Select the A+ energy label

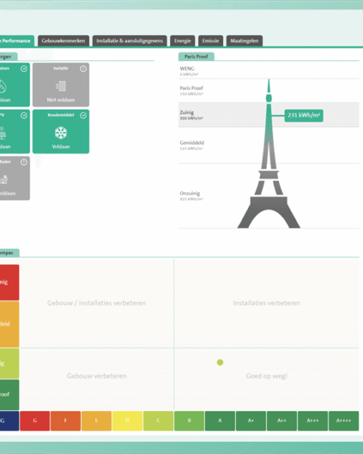[251, 421]
